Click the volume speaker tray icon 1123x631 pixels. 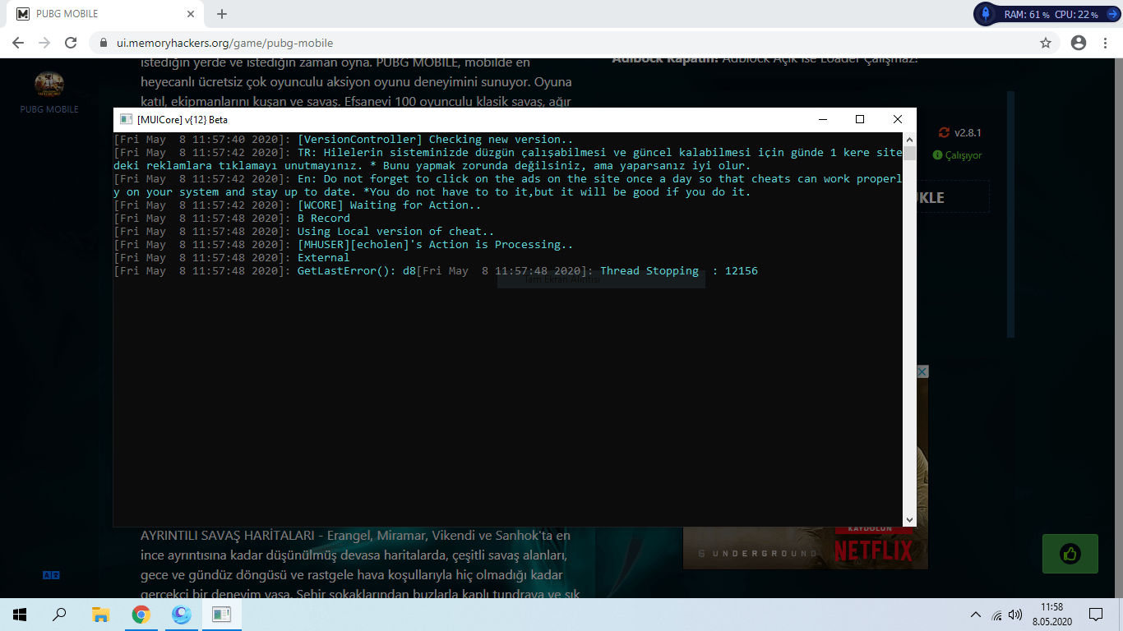pos(1015,615)
